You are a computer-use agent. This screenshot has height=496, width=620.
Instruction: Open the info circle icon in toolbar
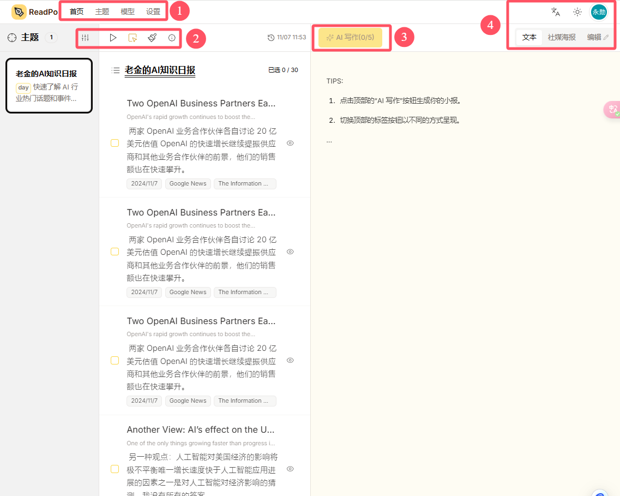[x=172, y=38]
